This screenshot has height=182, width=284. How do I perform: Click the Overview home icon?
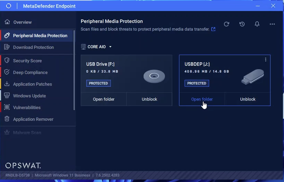coord(7,22)
